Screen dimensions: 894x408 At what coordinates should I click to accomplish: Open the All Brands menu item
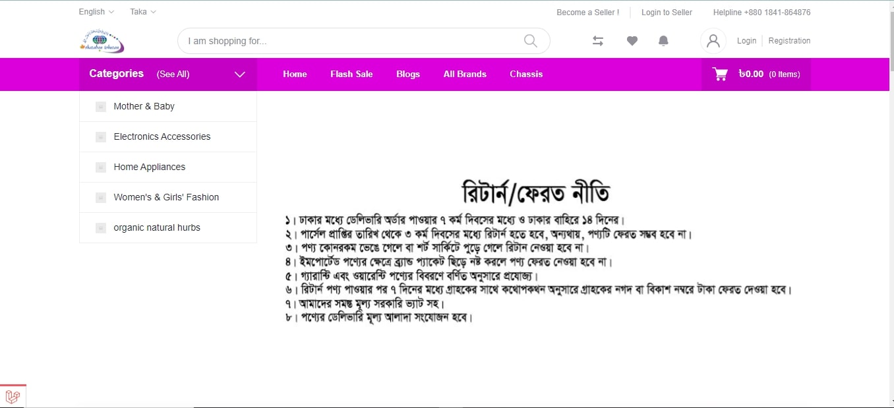click(x=465, y=74)
